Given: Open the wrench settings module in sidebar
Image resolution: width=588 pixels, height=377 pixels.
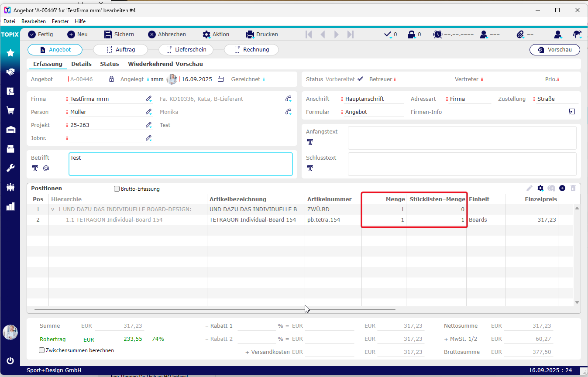Looking at the screenshot, I should pos(10,168).
